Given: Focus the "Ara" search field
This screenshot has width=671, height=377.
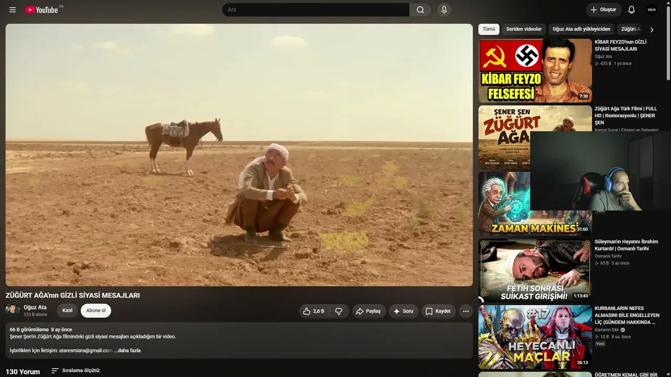Looking at the screenshot, I should (316, 10).
